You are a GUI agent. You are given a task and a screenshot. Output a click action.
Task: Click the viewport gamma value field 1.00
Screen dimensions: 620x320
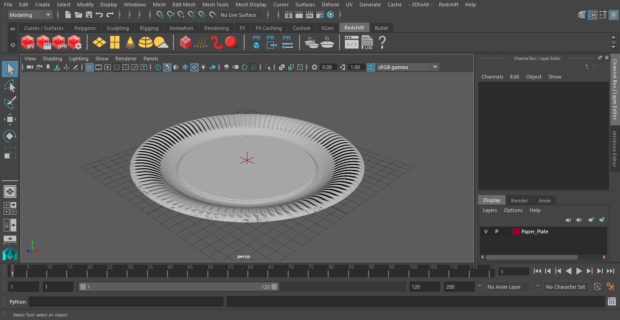point(355,67)
